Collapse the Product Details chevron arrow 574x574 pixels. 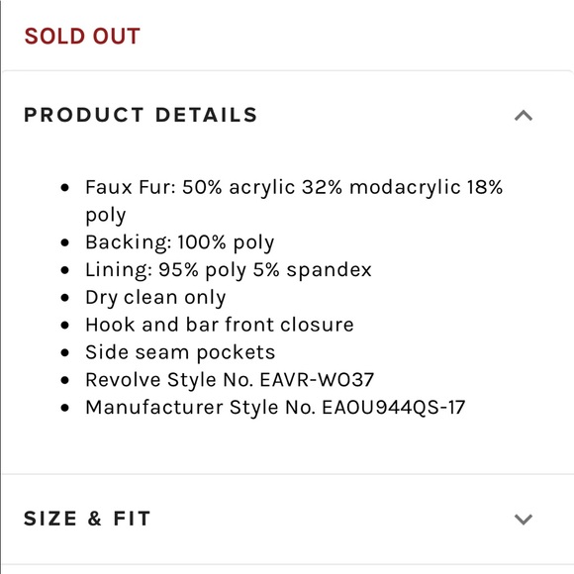coord(524,116)
